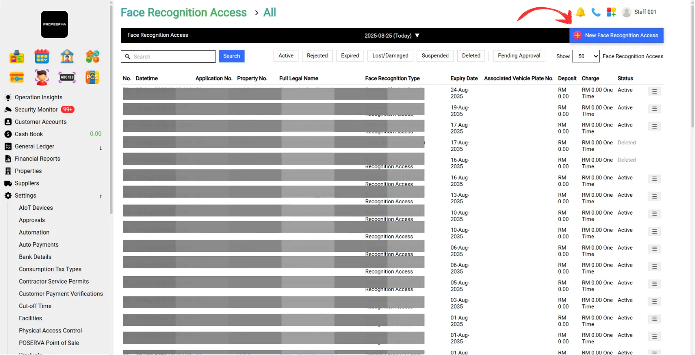Viewport: 695px width, 355px height.
Task: Click the Security Monitor 99+ badge
Action: [68, 110]
